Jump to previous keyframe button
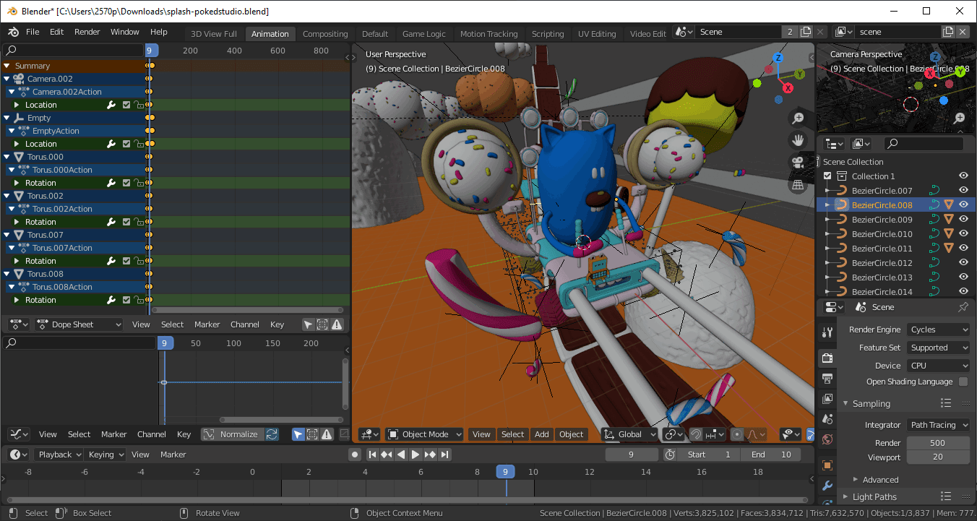The image size is (977, 521). coord(387,455)
